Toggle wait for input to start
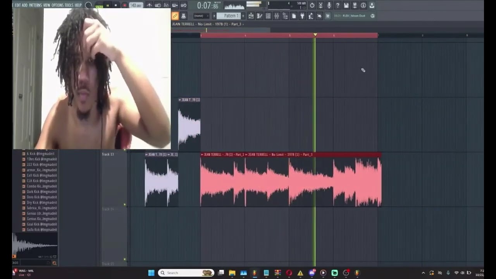This screenshot has width=496, height=279. click(158, 5)
